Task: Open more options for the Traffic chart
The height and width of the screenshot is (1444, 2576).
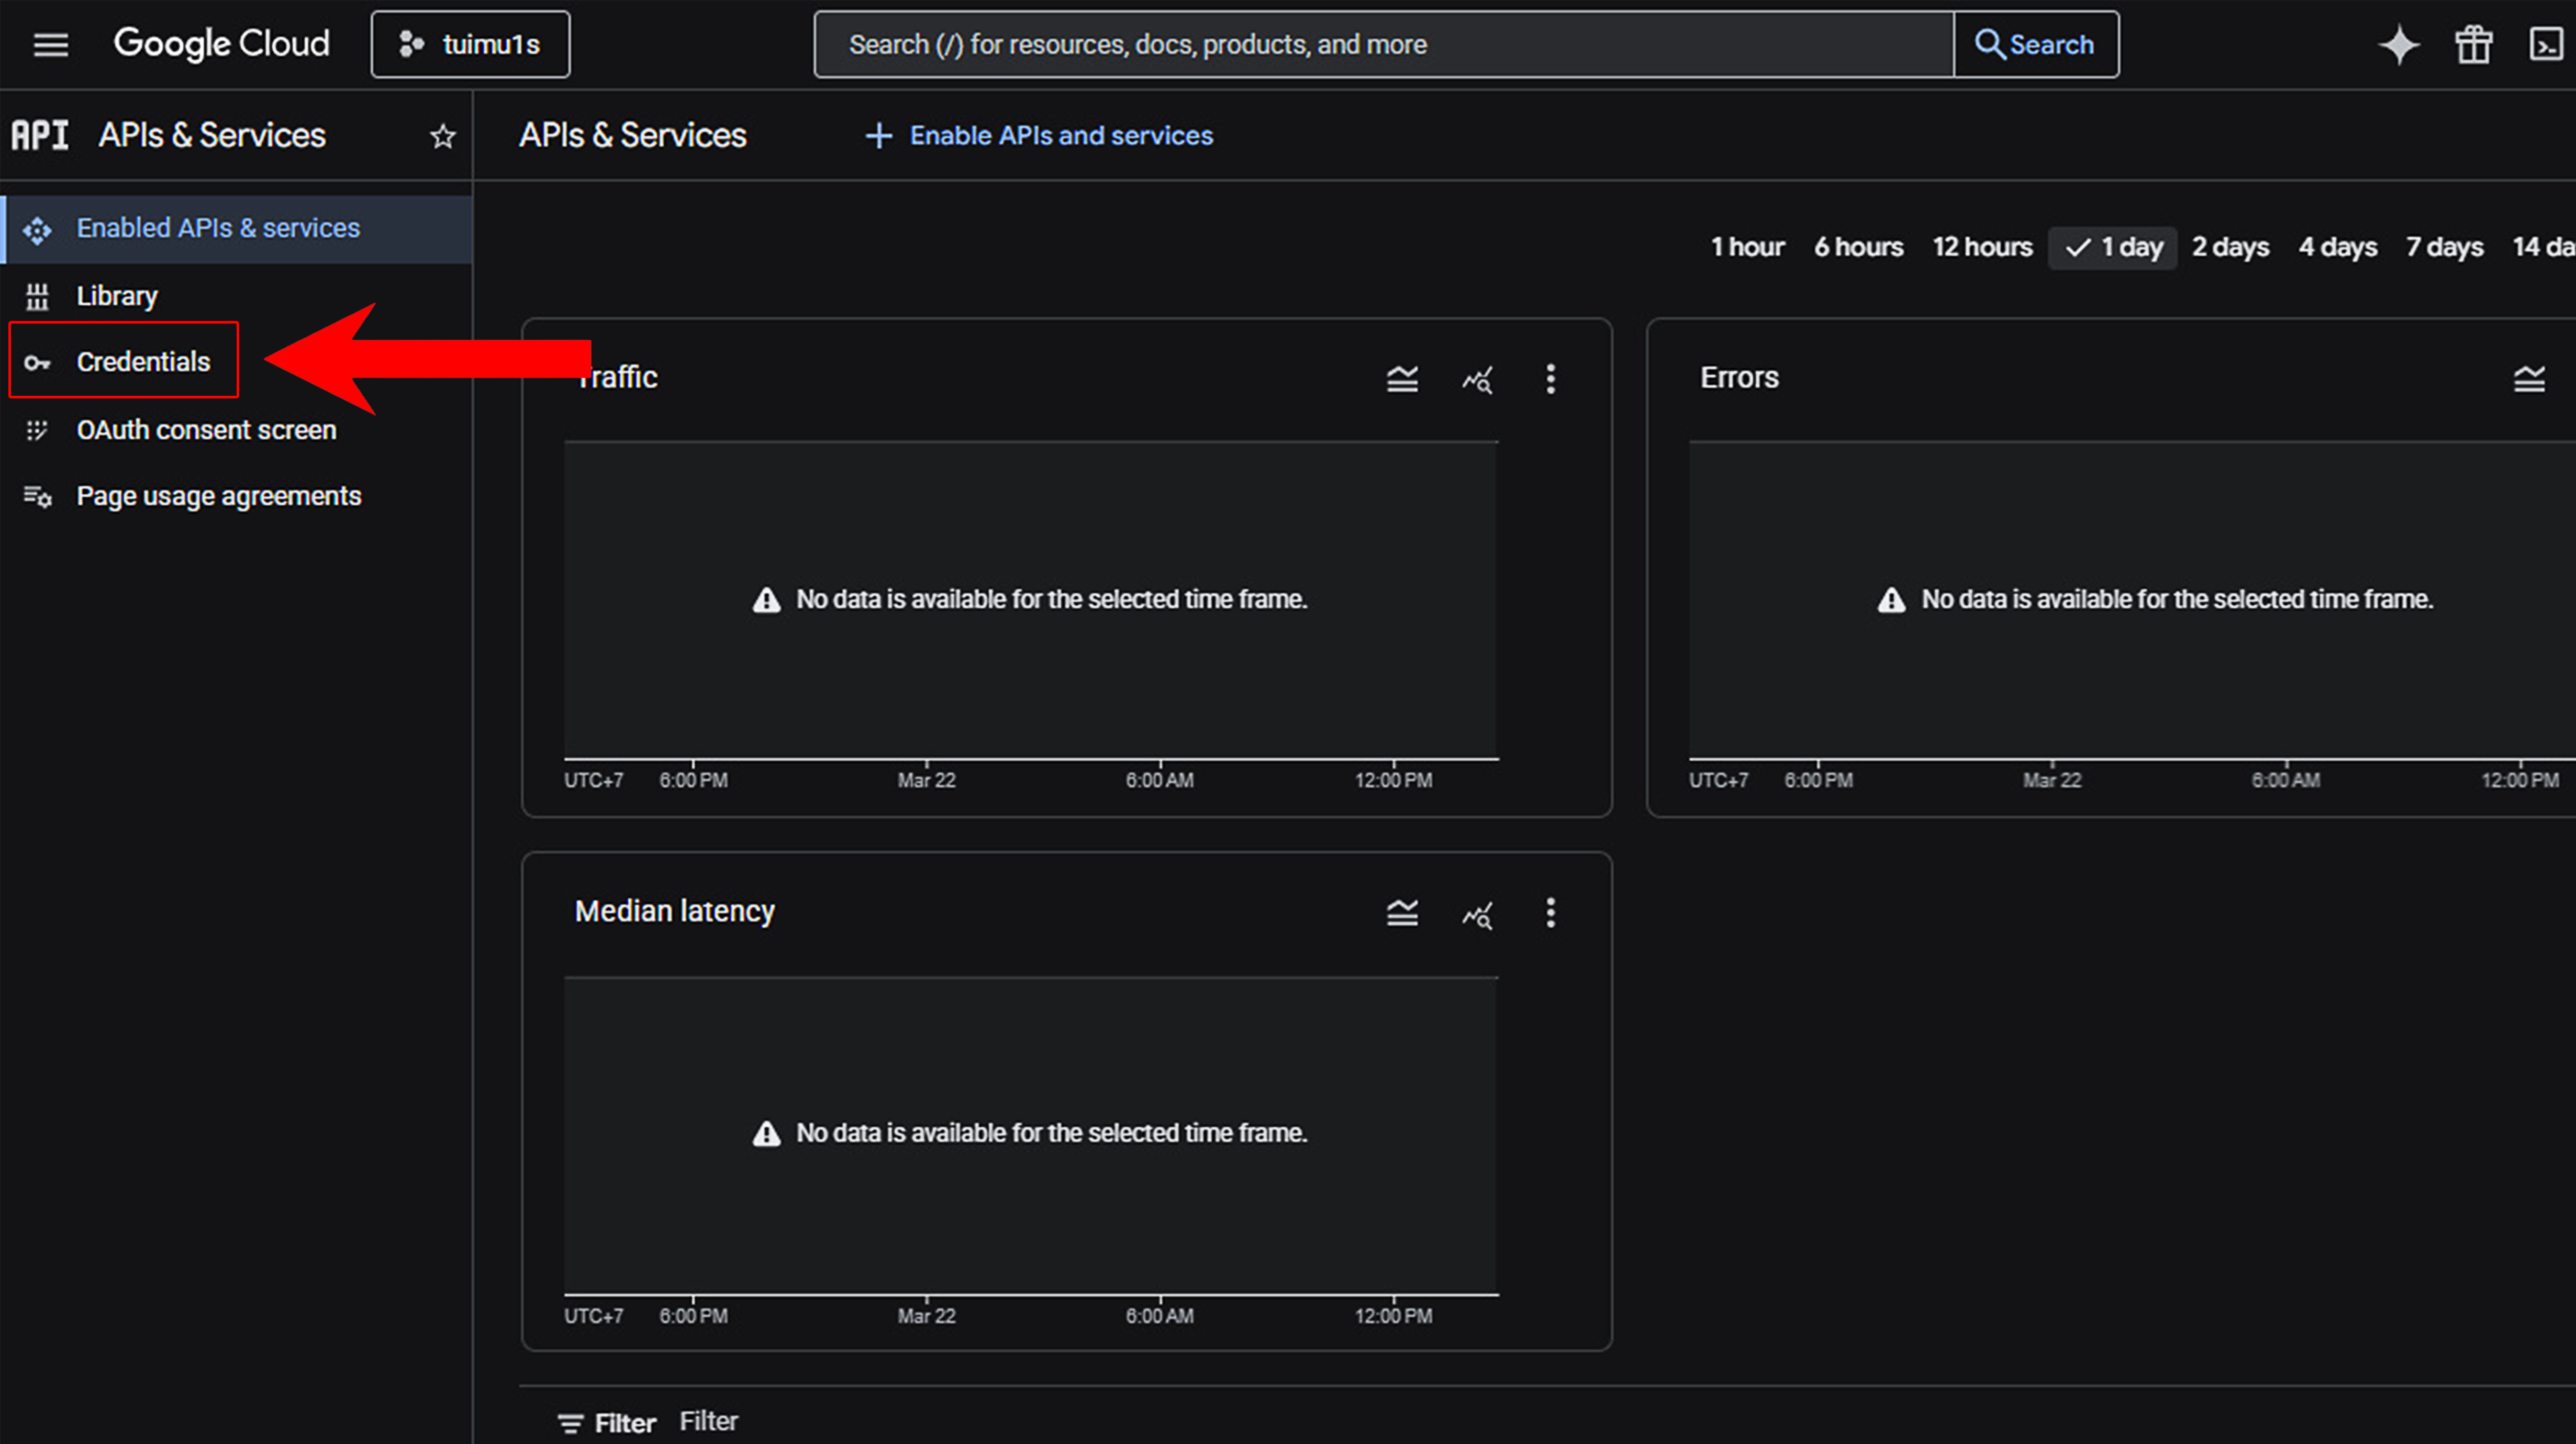Action: [x=1550, y=379]
